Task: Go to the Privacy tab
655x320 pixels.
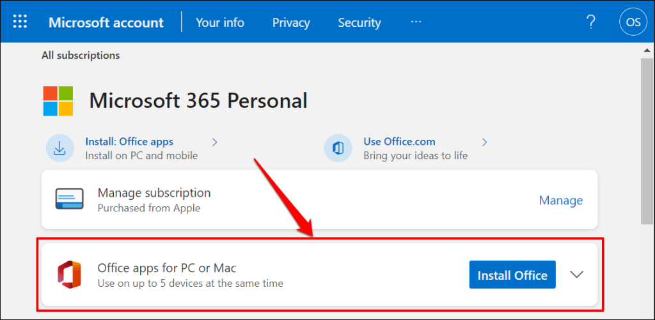Action: coord(291,22)
